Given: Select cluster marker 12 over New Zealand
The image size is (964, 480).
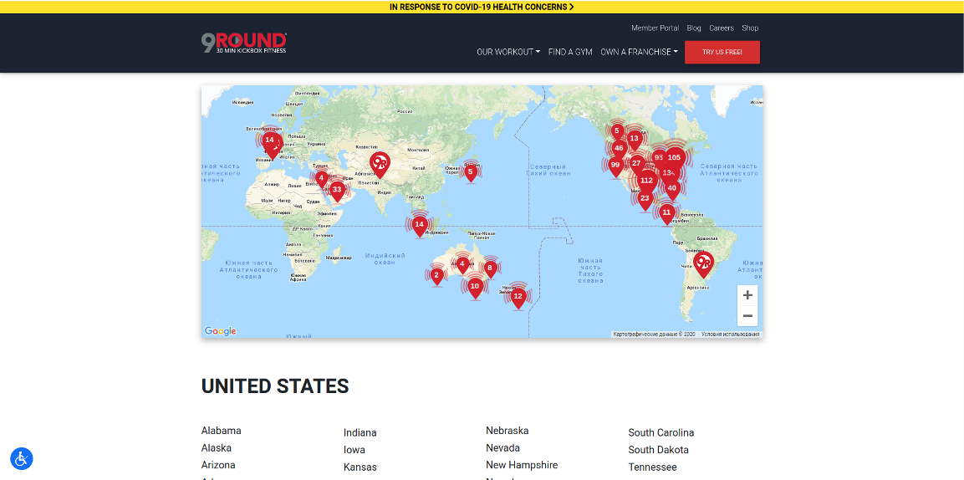Looking at the screenshot, I should click(518, 298).
